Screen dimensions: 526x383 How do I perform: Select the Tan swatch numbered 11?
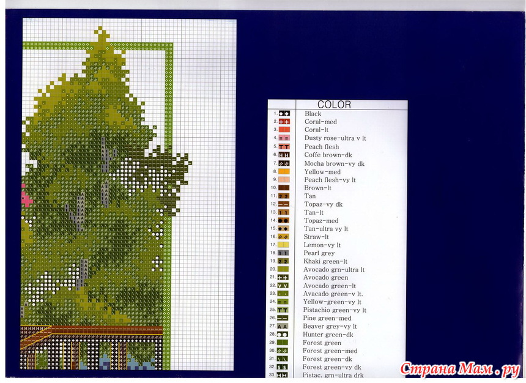coord(284,196)
